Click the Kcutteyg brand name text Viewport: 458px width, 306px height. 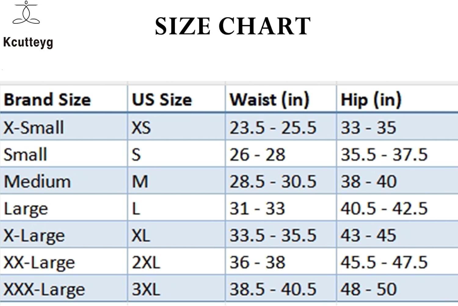click(28, 42)
